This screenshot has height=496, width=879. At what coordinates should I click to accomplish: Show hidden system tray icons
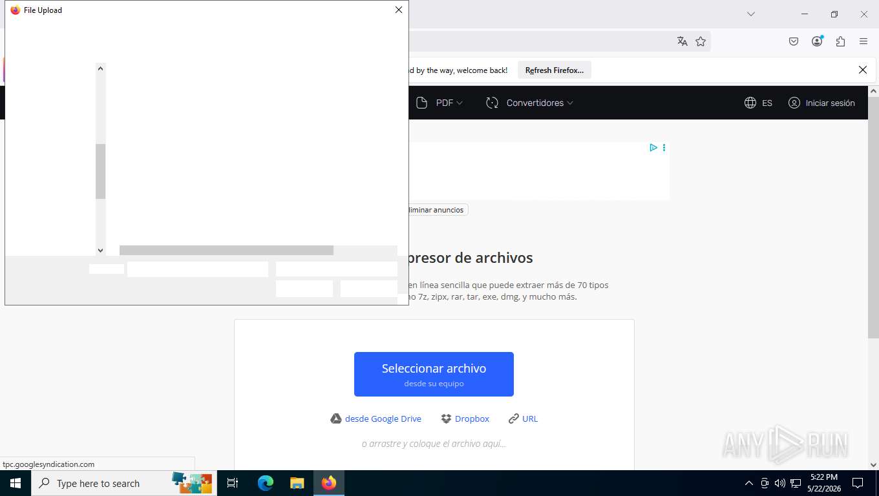click(749, 483)
